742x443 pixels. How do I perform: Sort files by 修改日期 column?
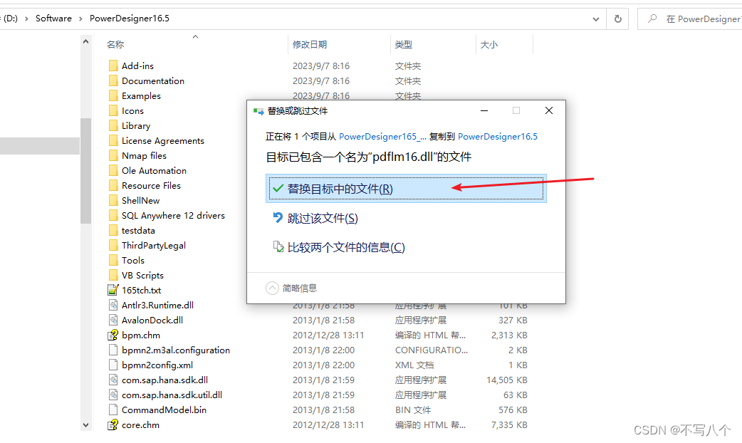[x=310, y=44]
